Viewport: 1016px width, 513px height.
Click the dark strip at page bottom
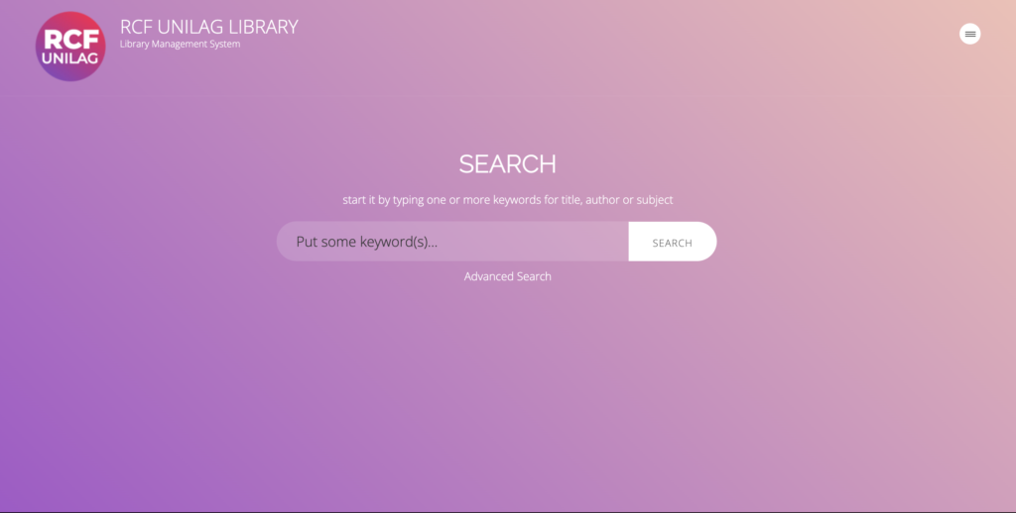508,511
